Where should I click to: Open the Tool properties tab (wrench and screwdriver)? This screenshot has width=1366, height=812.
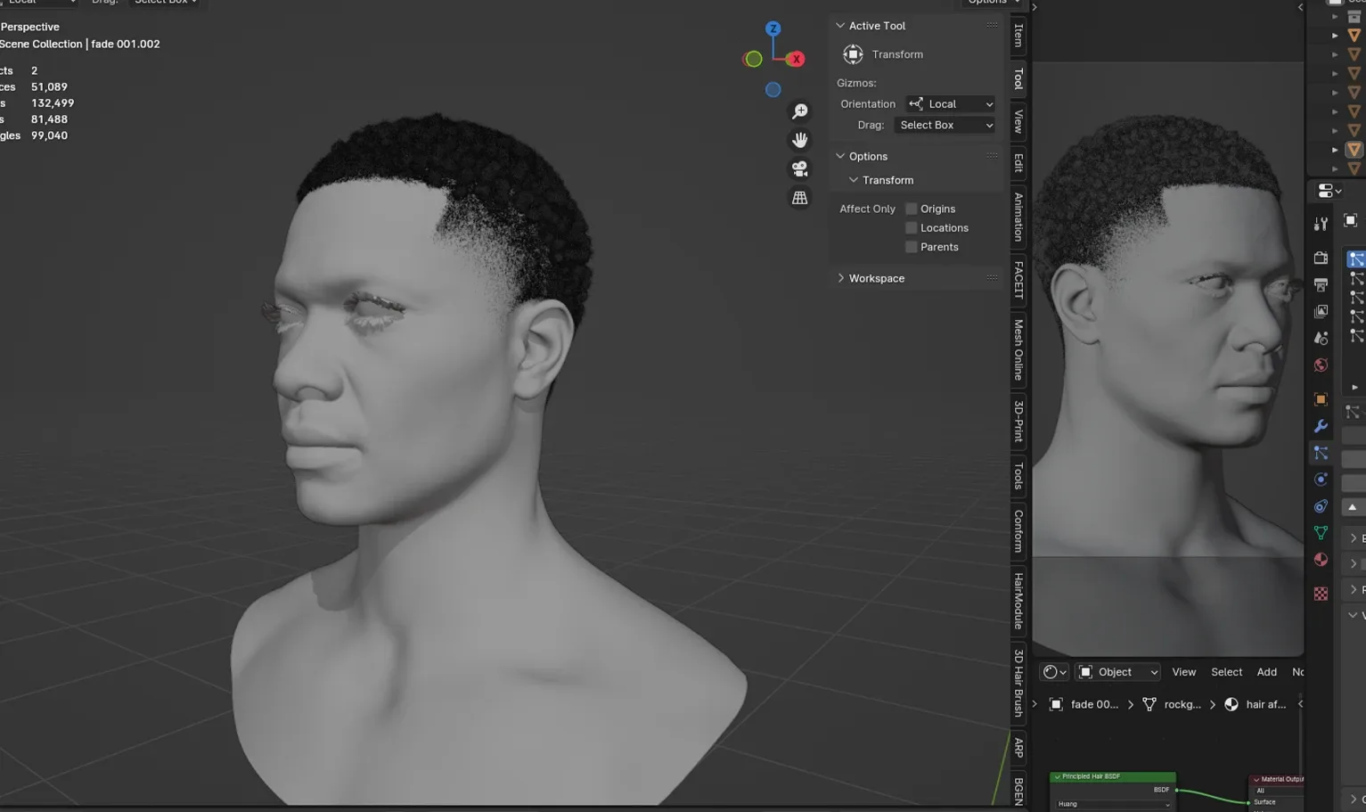coord(1321,224)
